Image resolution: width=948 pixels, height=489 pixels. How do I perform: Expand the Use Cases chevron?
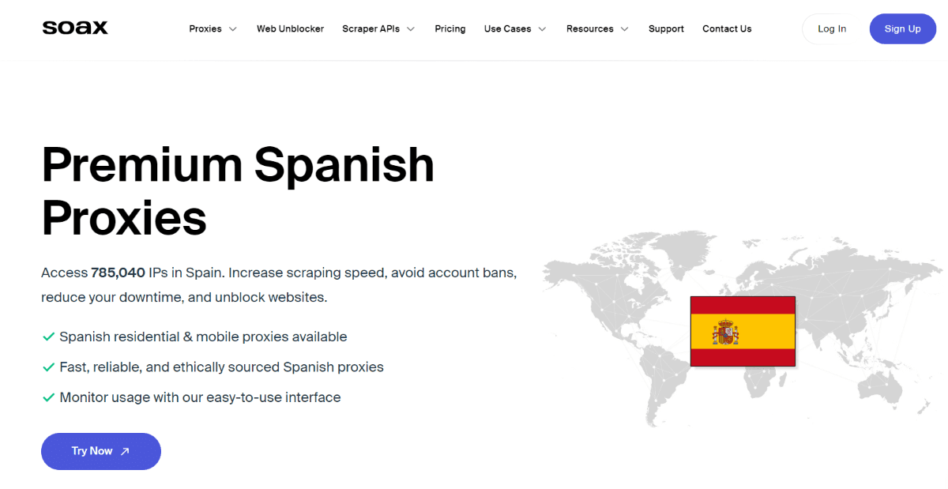[x=542, y=29]
